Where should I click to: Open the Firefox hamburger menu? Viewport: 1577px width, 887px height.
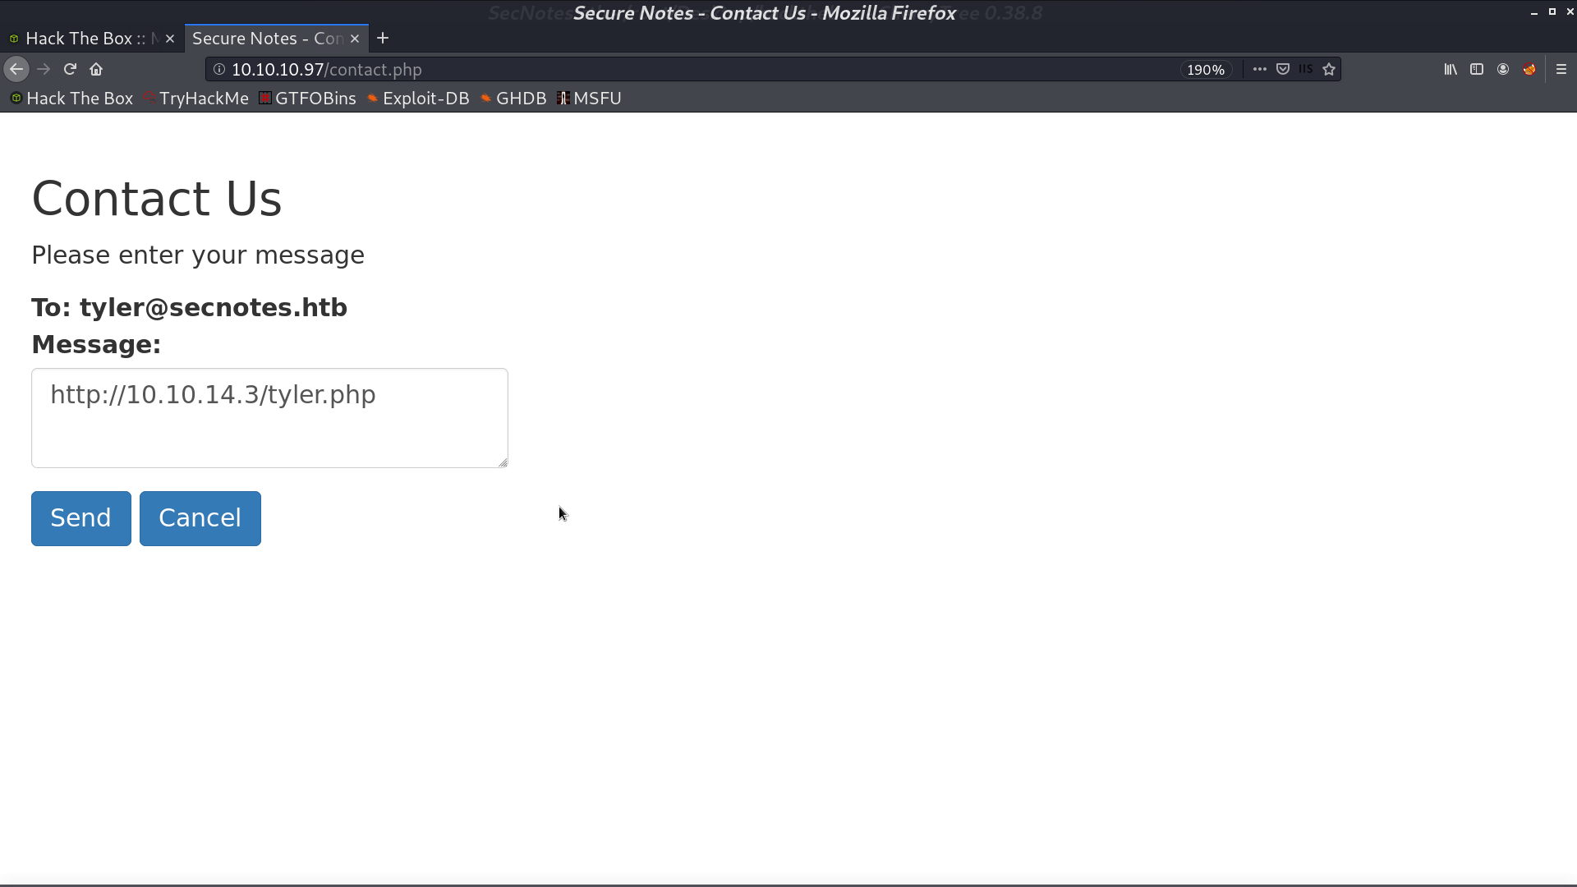click(x=1561, y=70)
